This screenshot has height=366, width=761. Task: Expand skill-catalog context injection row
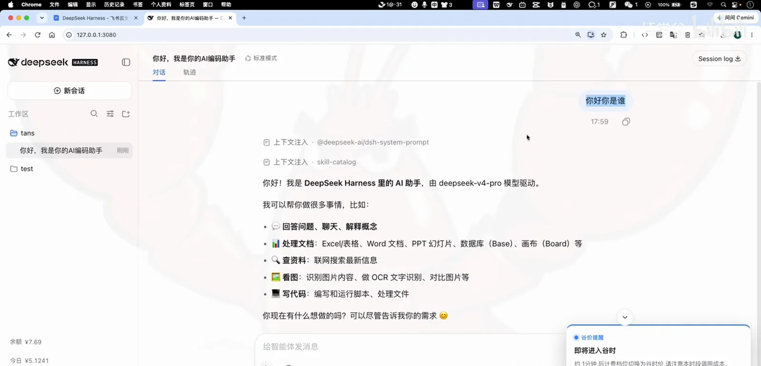(x=310, y=162)
